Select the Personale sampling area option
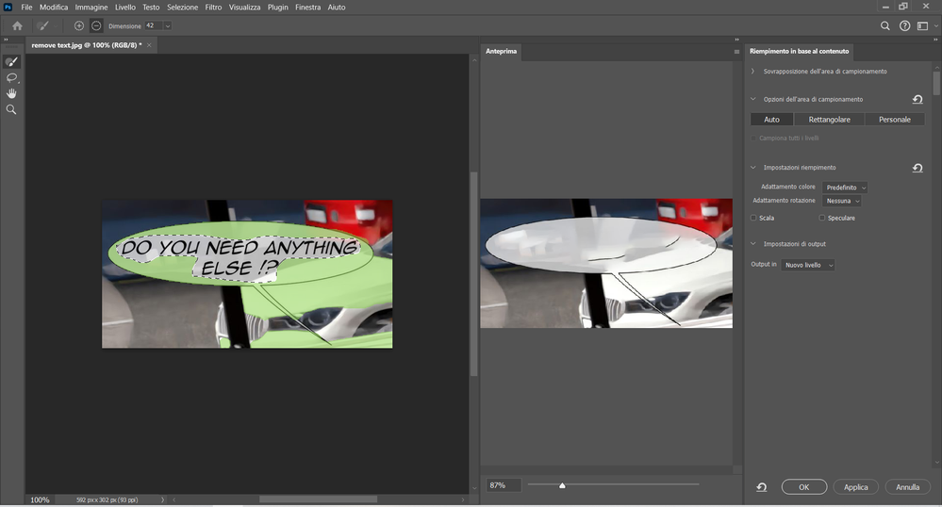This screenshot has height=507, width=942. tap(895, 120)
